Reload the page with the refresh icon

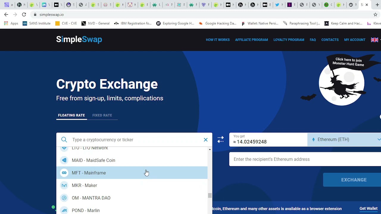[24, 15]
